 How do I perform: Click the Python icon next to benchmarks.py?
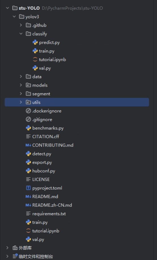point(28,128)
